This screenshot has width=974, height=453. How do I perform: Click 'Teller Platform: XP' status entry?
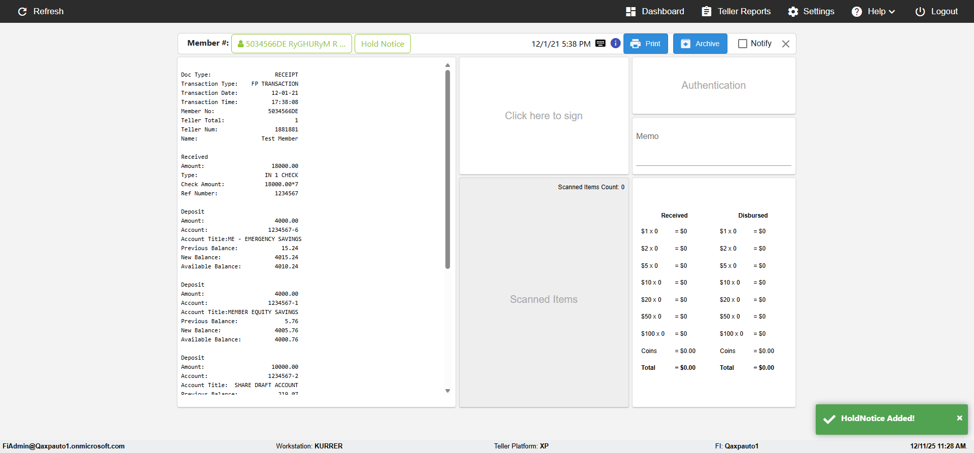tap(521, 446)
